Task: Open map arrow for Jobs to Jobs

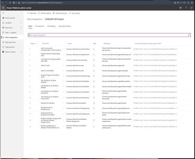Action: click(94, 65)
